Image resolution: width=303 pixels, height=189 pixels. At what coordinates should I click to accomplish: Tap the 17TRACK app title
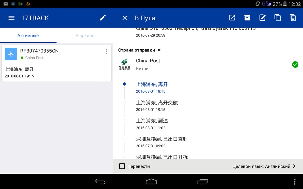[x=35, y=18]
